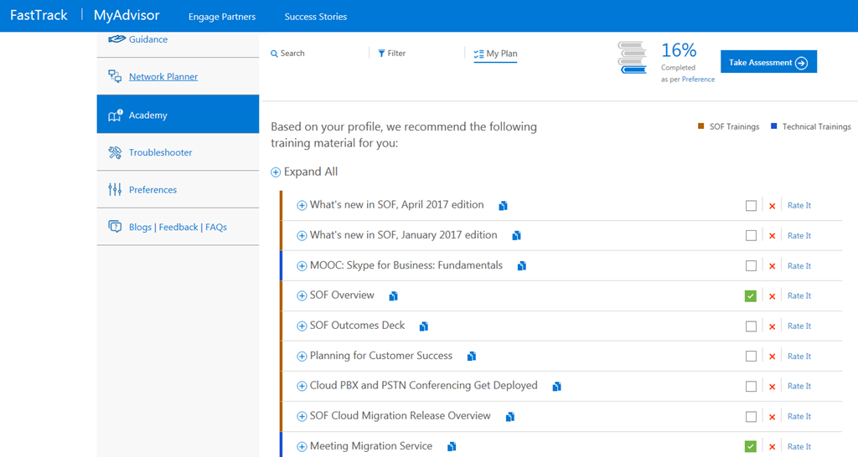Click the Troubleshooter tools icon in sidebar

coord(115,152)
